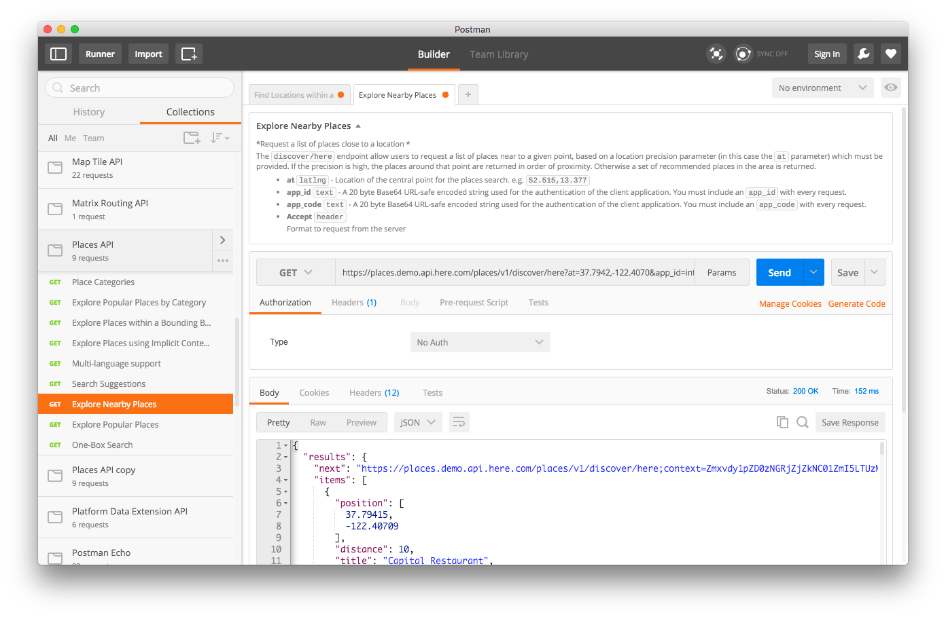Select the One-Box Search request
Viewport: 946px width, 619px height.
coord(135,445)
